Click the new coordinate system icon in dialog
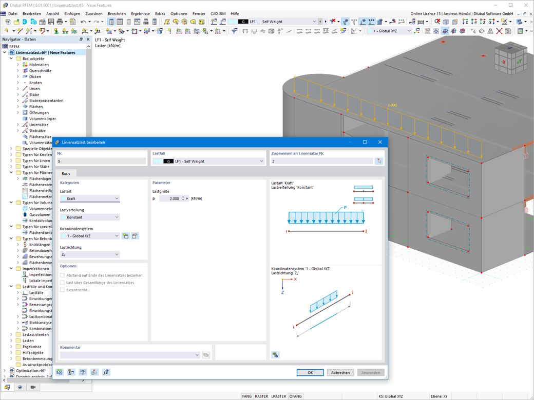Image resolution: width=534 pixels, height=400 pixels. coord(126,236)
